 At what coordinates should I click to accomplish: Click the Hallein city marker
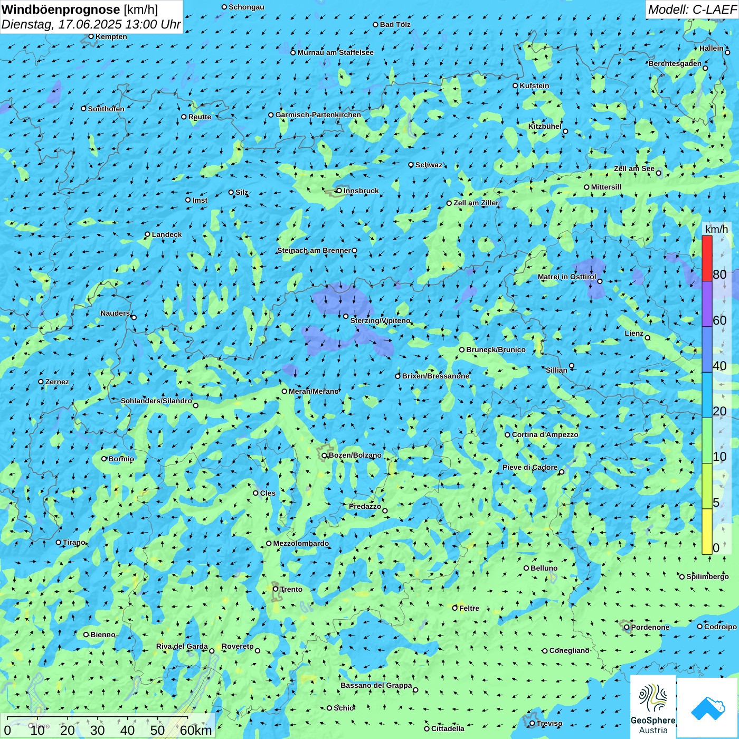click(727, 52)
